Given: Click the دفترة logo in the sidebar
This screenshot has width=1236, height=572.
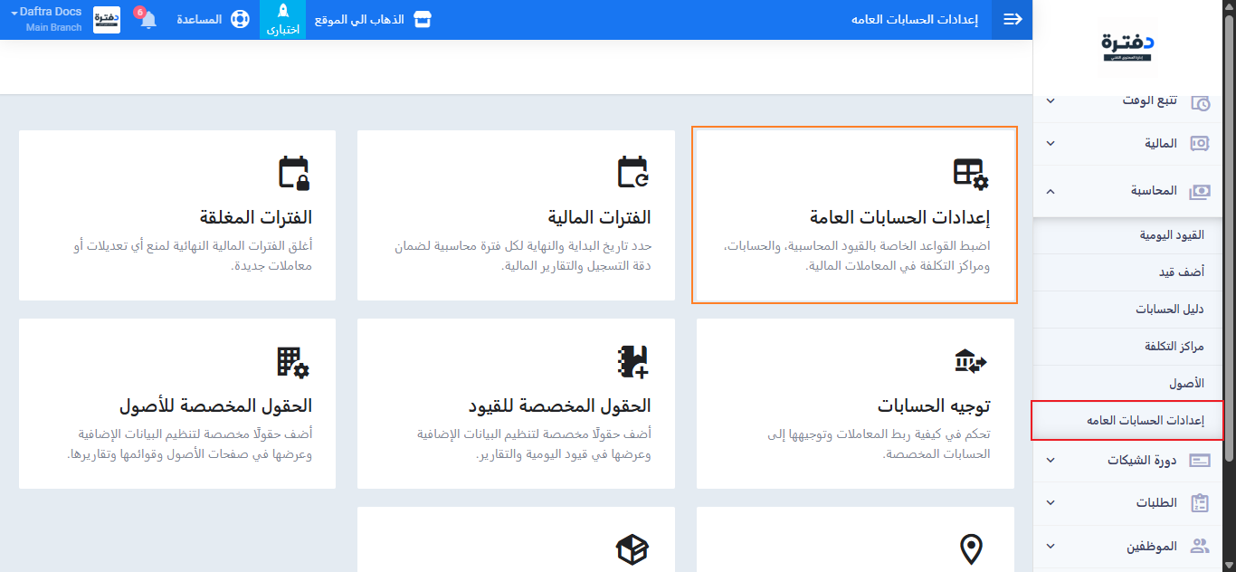Looking at the screenshot, I should pos(1127,47).
